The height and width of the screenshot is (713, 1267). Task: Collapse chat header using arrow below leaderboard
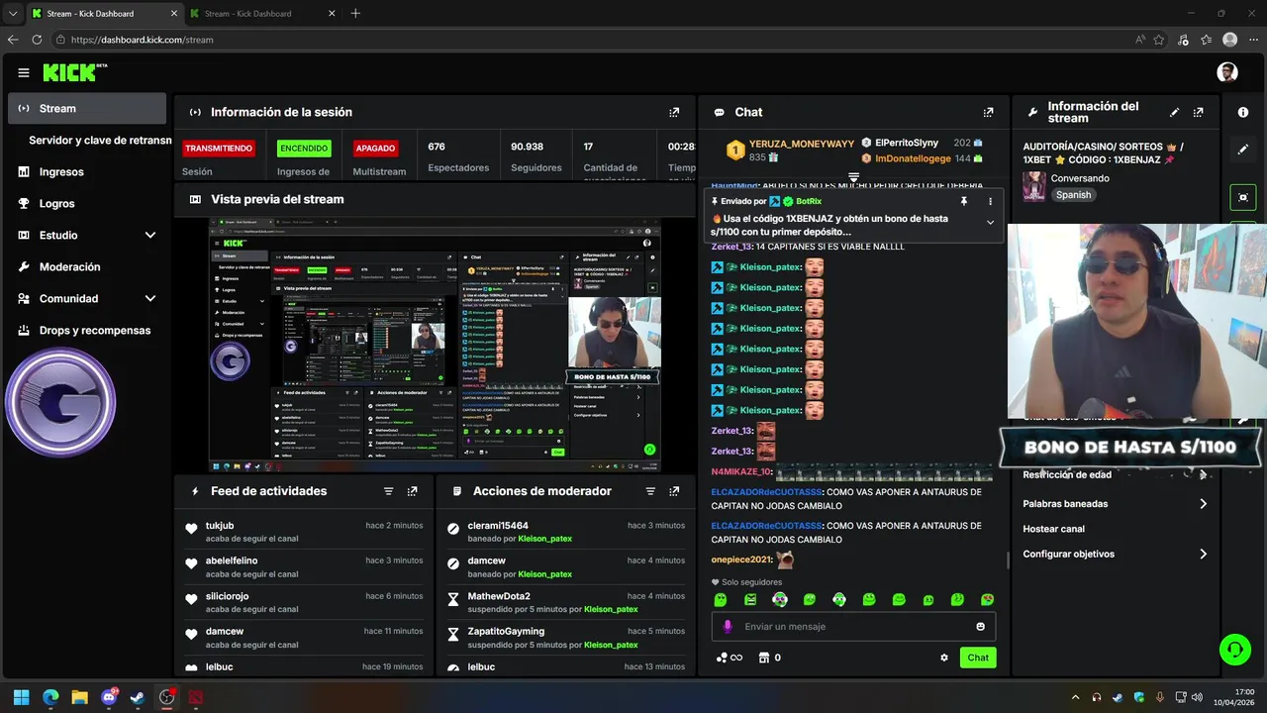[853, 178]
